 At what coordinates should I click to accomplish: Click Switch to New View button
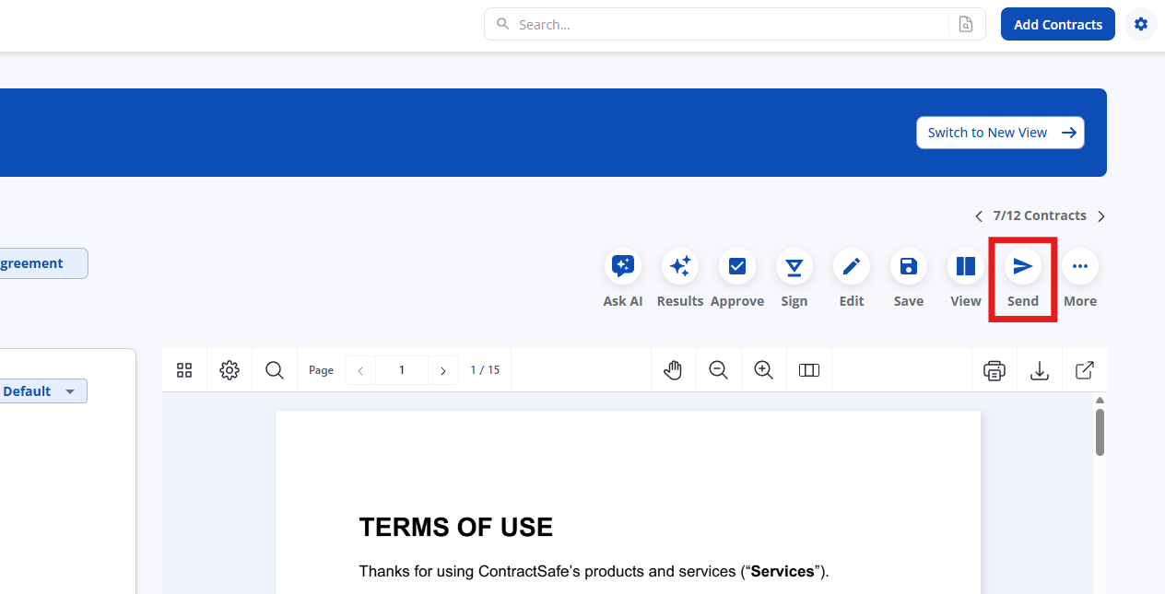coord(1000,133)
